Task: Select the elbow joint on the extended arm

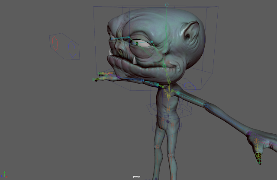Action: 207,106
